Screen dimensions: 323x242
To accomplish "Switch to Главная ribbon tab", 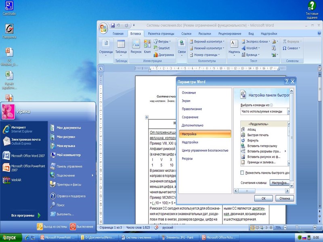I will point(118,33).
